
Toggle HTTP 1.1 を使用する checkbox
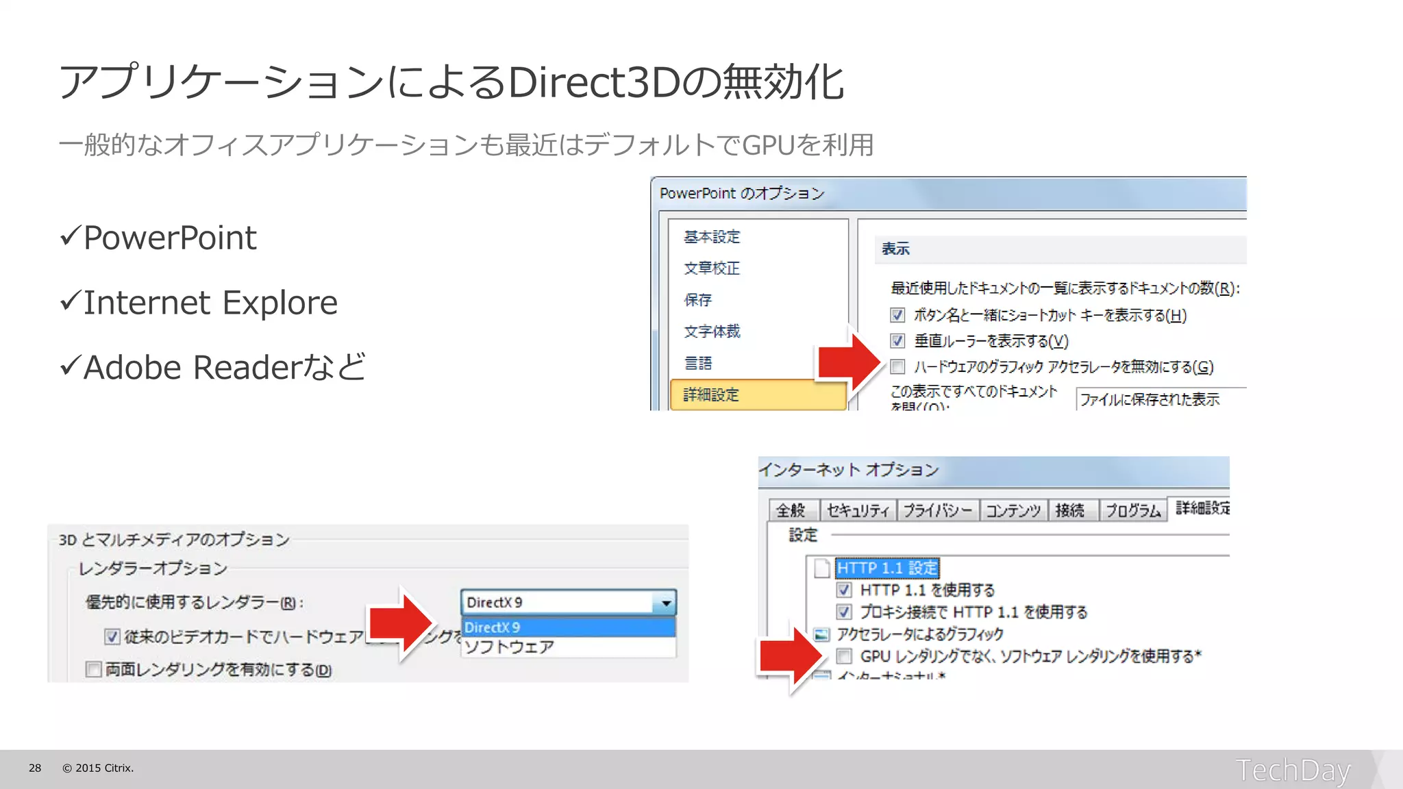point(844,590)
